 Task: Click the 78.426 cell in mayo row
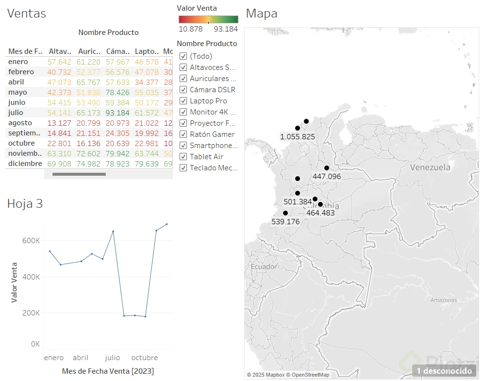[117, 93]
